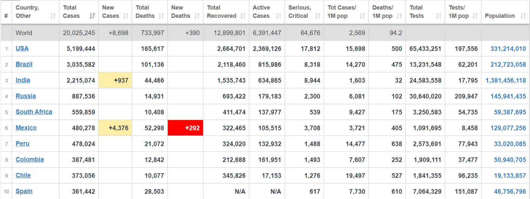Sort by Total Deaths using its arrow icon

pyautogui.click(x=161, y=16)
